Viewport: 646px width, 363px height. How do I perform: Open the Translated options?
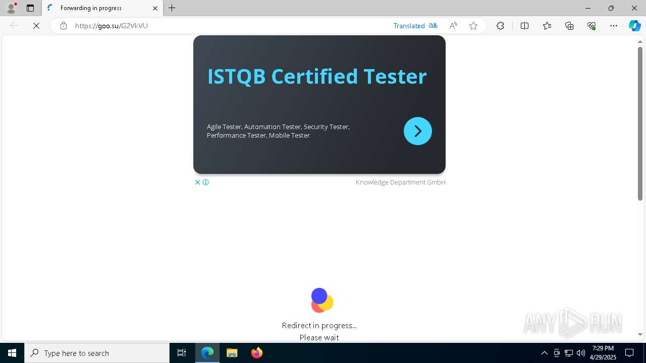coord(409,26)
